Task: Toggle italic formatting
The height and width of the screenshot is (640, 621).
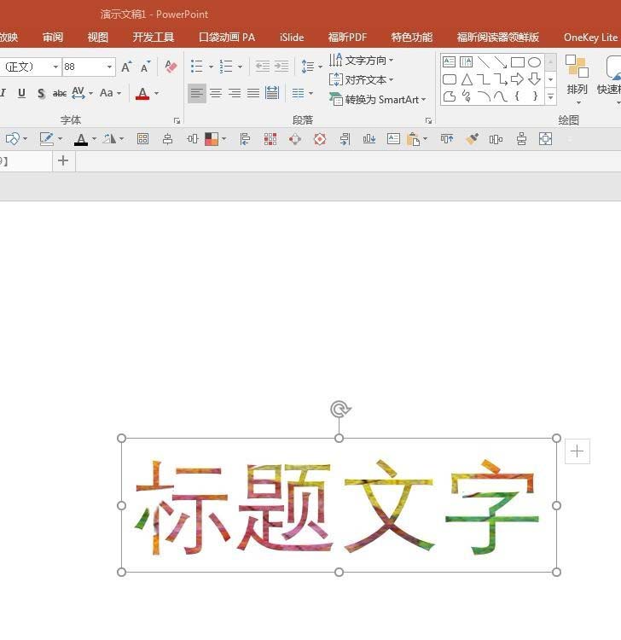Action: pyautogui.click(x=3, y=93)
